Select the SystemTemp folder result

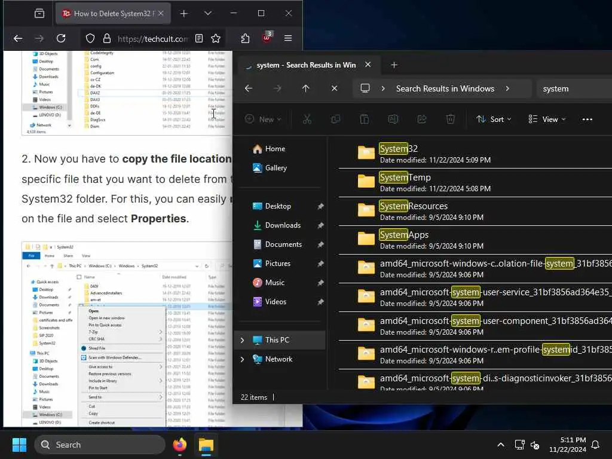tap(474, 183)
